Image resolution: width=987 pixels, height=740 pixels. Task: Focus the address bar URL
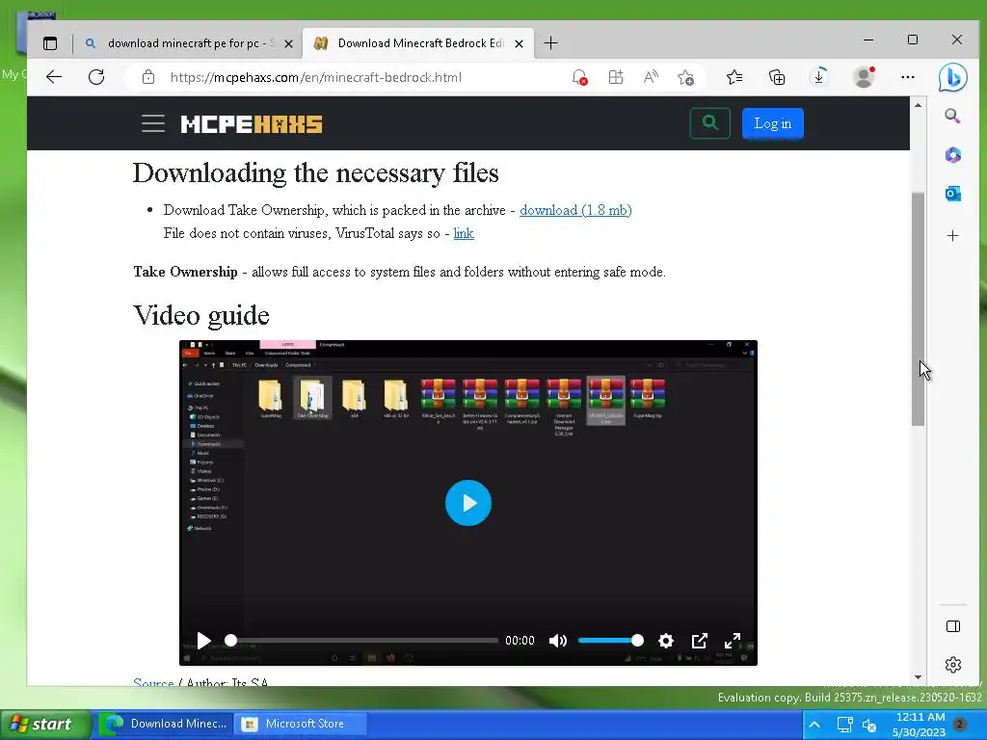pyautogui.click(x=316, y=77)
